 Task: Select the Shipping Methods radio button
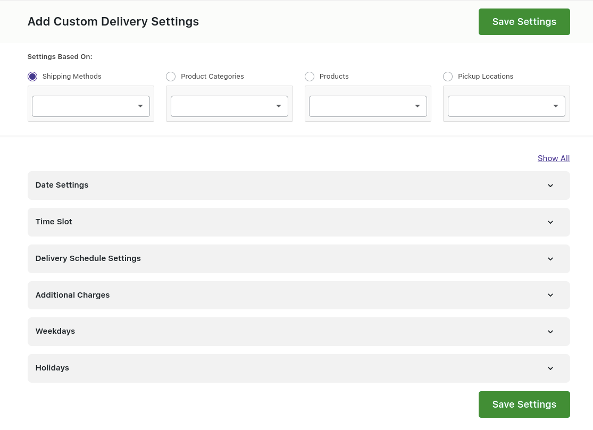32,77
